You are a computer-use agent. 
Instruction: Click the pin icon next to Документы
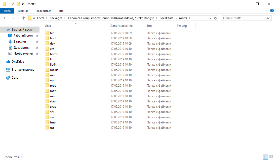[x=37, y=48]
